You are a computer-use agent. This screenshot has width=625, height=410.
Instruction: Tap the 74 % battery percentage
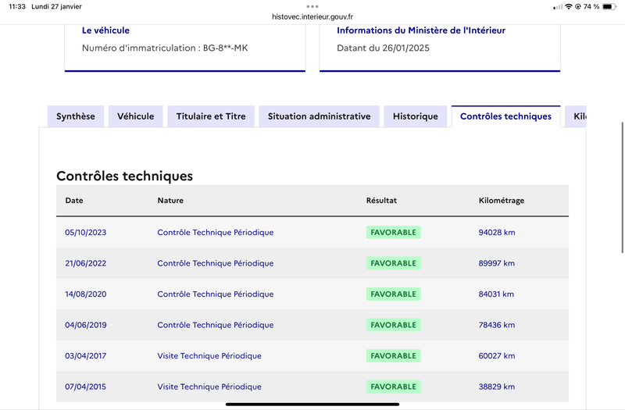pyautogui.click(x=591, y=6)
